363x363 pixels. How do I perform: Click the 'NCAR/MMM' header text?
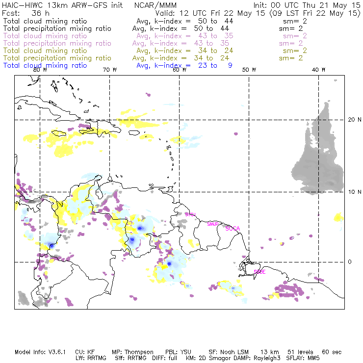(x=156, y=5)
